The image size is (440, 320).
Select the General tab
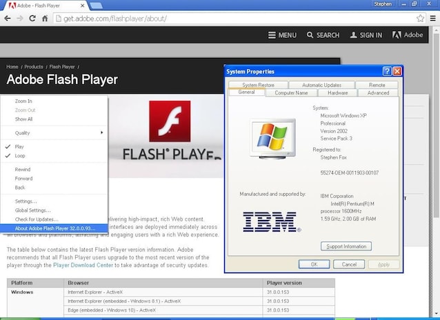[x=246, y=92]
